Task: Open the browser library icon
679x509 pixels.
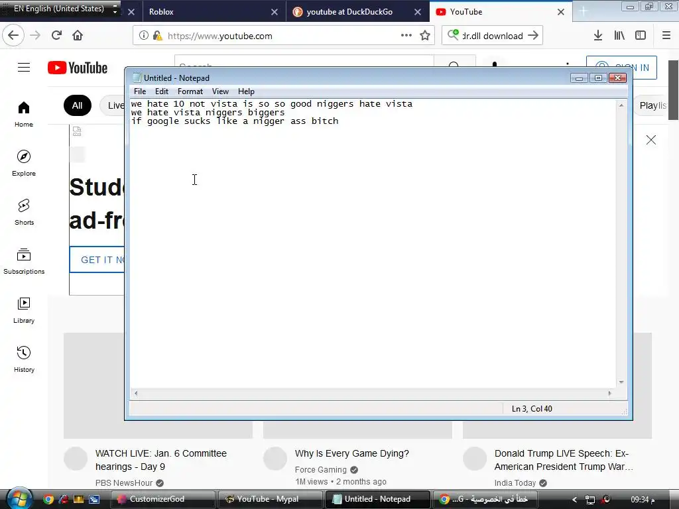Action: coord(619,36)
